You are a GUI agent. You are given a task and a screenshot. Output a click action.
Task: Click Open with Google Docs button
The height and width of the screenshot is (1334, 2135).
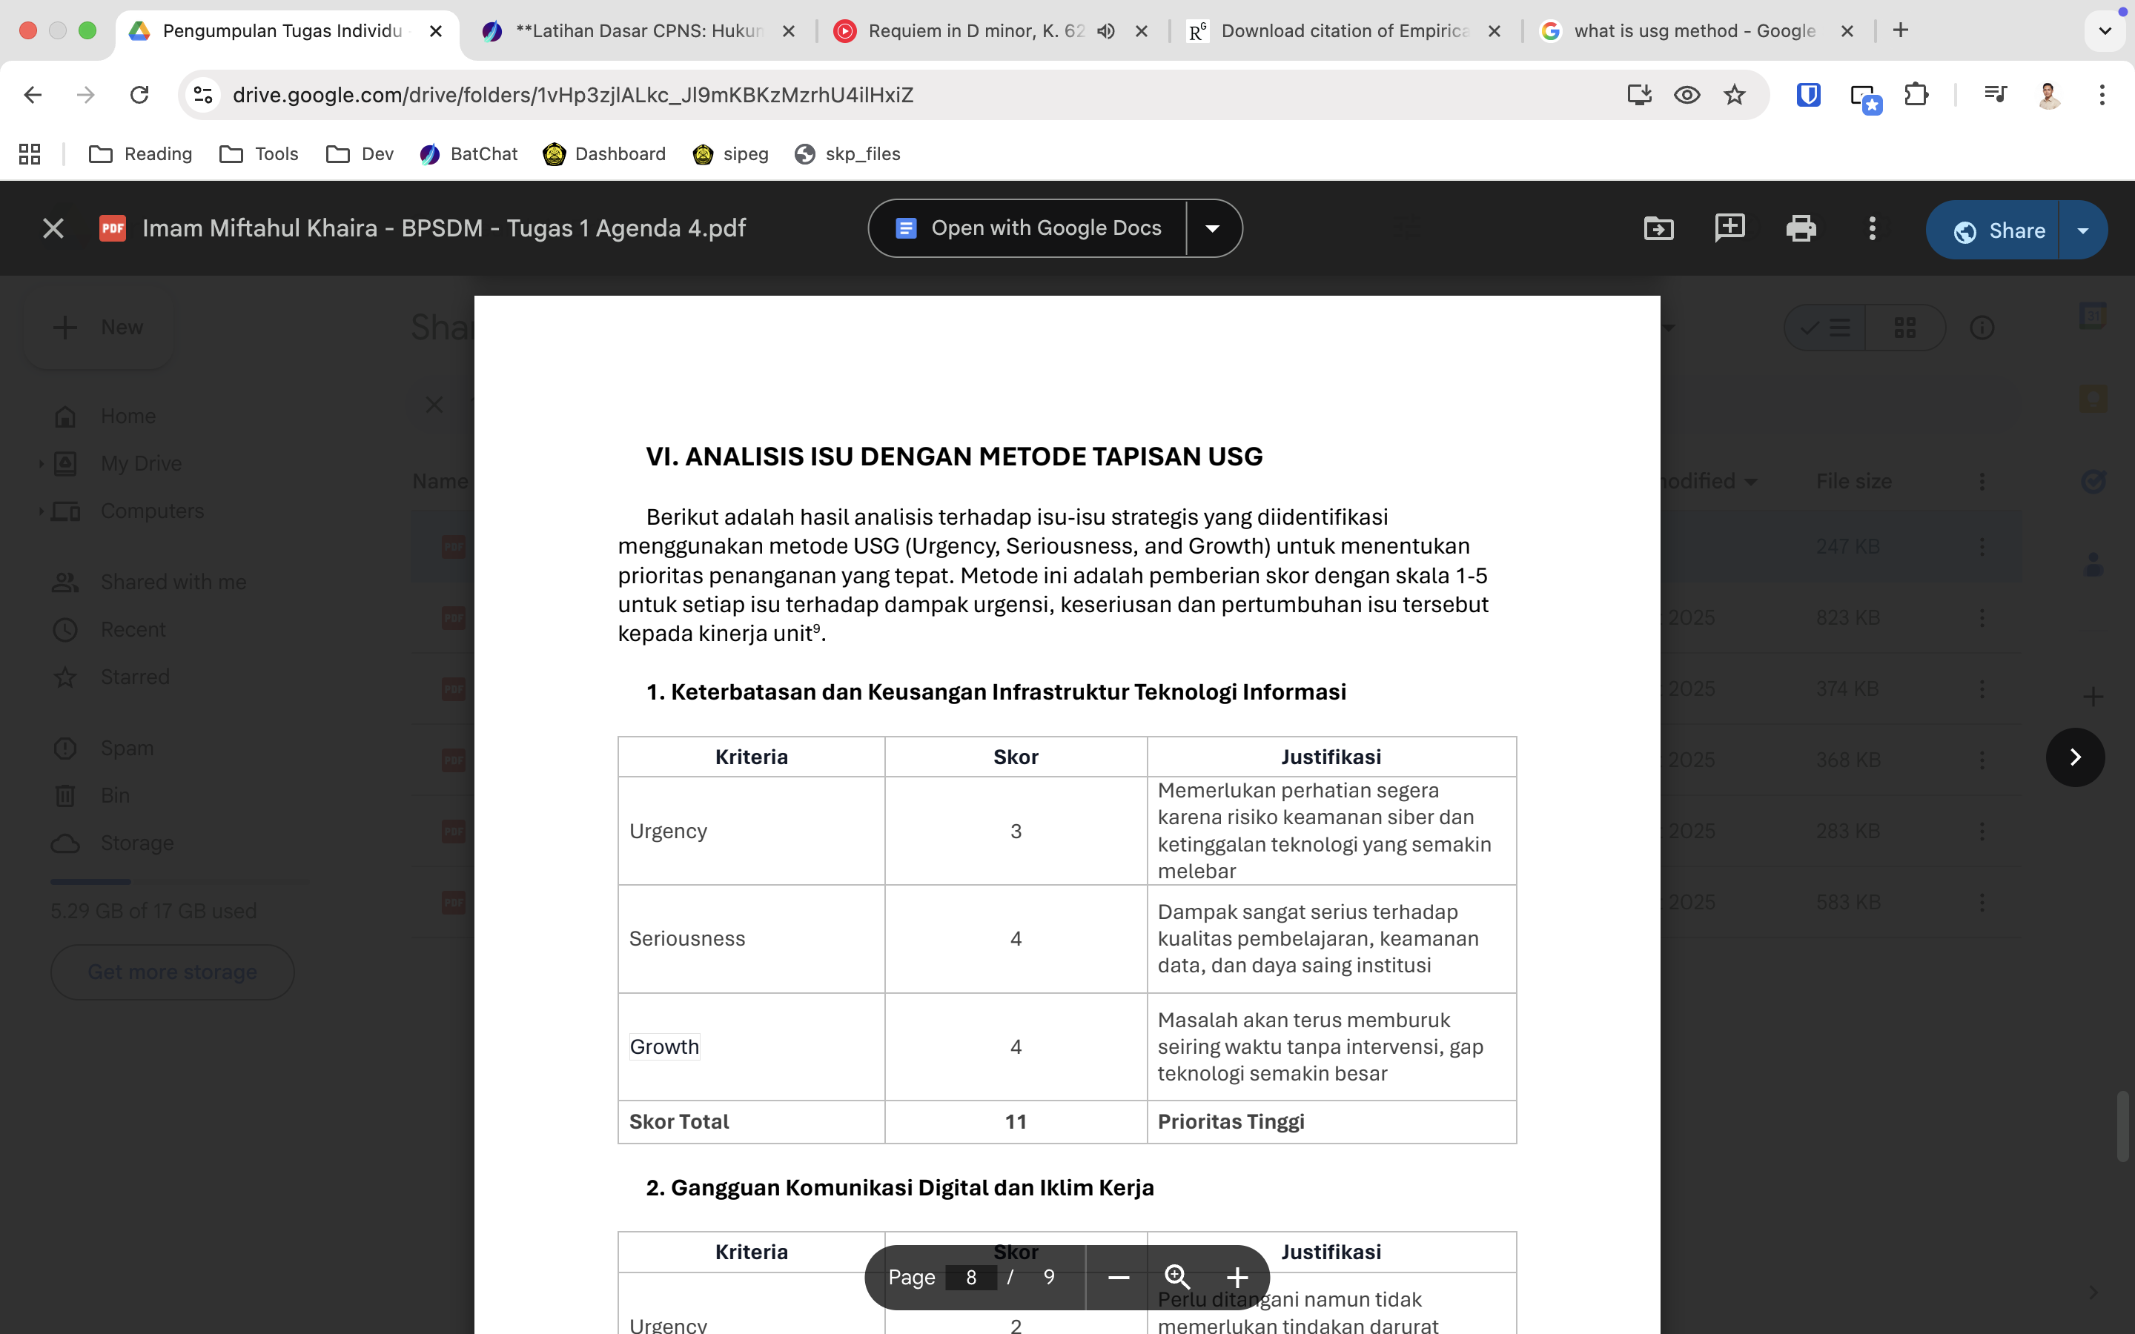(1029, 228)
